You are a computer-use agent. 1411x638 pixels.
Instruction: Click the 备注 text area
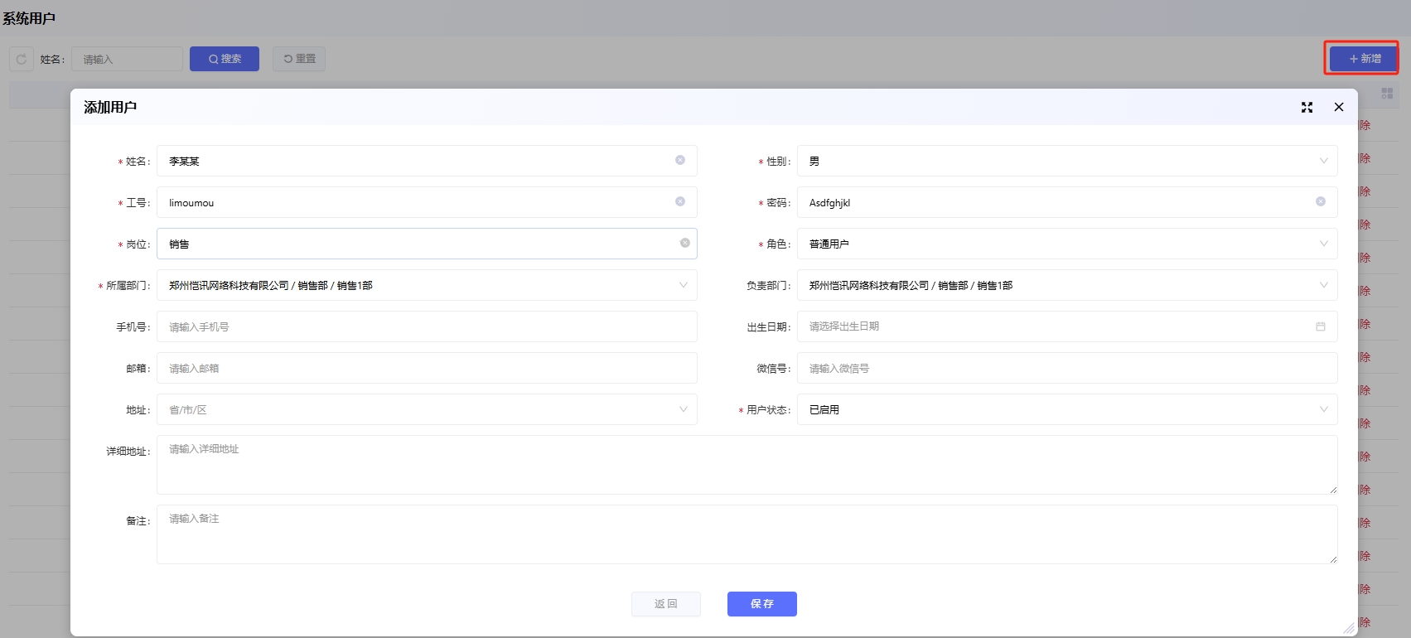pyautogui.click(x=746, y=534)
